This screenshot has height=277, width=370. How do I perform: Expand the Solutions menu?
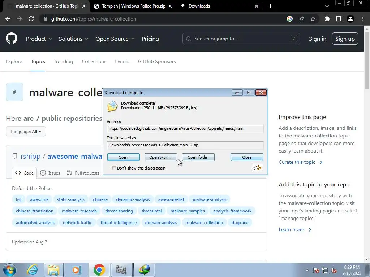tap(74, 39)
